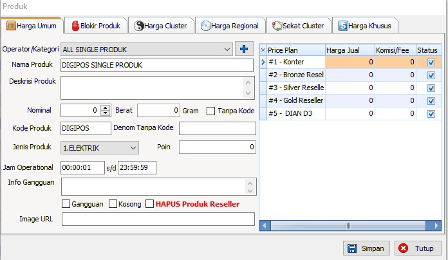
Task: Open the Blokir Produk tab
Action: 96,26
